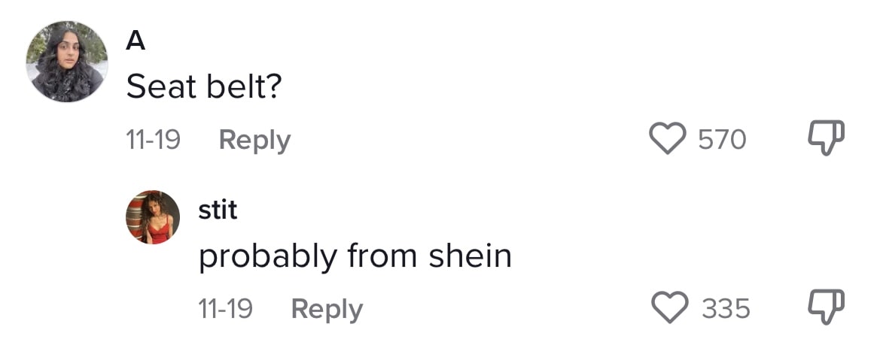The image size is (880, 342).
Task: Click the 11-19 date under stit's reply
Action: [225, 309]
